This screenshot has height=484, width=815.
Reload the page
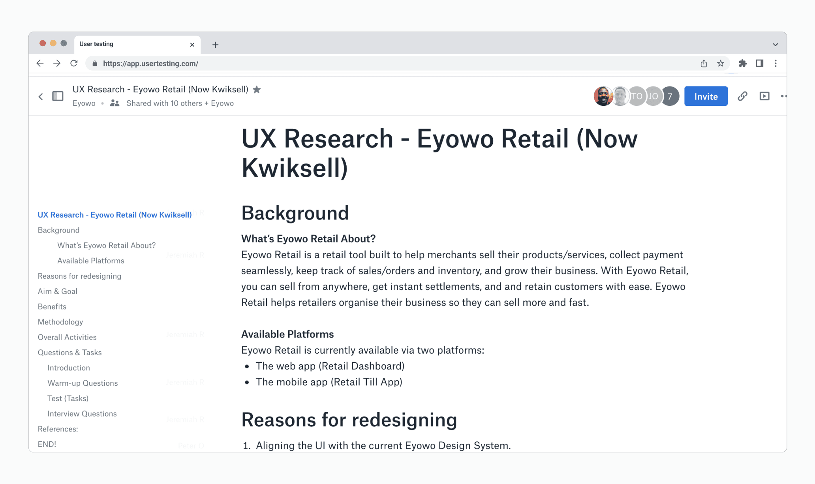click(x=74, y=64)
